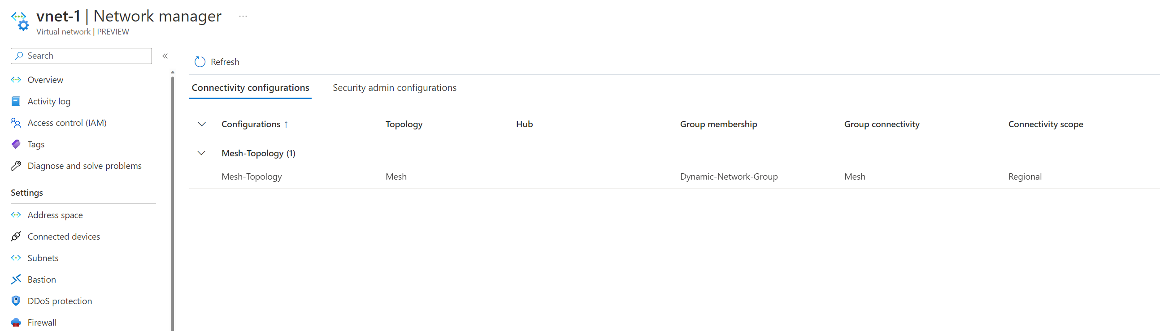Select the Mesh-Topology configuration row name
Image resolution: width=1160 pixels, height=331 pixels.
[252, 177]
